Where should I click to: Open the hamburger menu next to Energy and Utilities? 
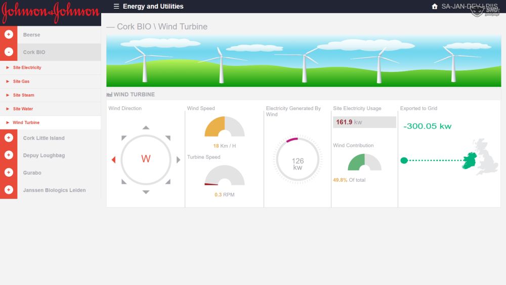pos(116,7)
